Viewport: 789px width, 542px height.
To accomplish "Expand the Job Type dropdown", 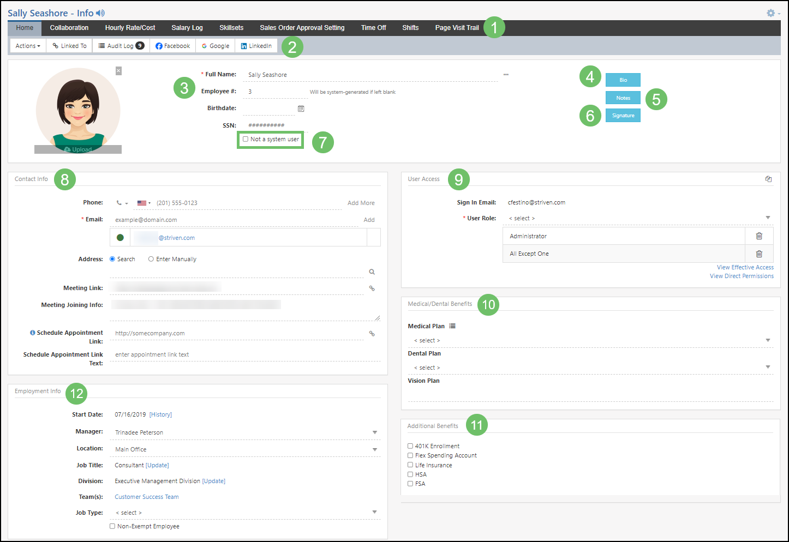I will tap(374, 512).
